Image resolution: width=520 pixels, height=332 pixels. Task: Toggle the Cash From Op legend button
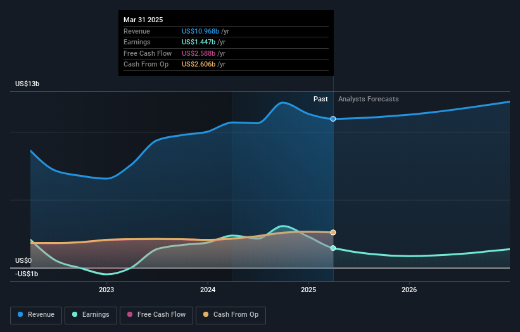point(231,315)
